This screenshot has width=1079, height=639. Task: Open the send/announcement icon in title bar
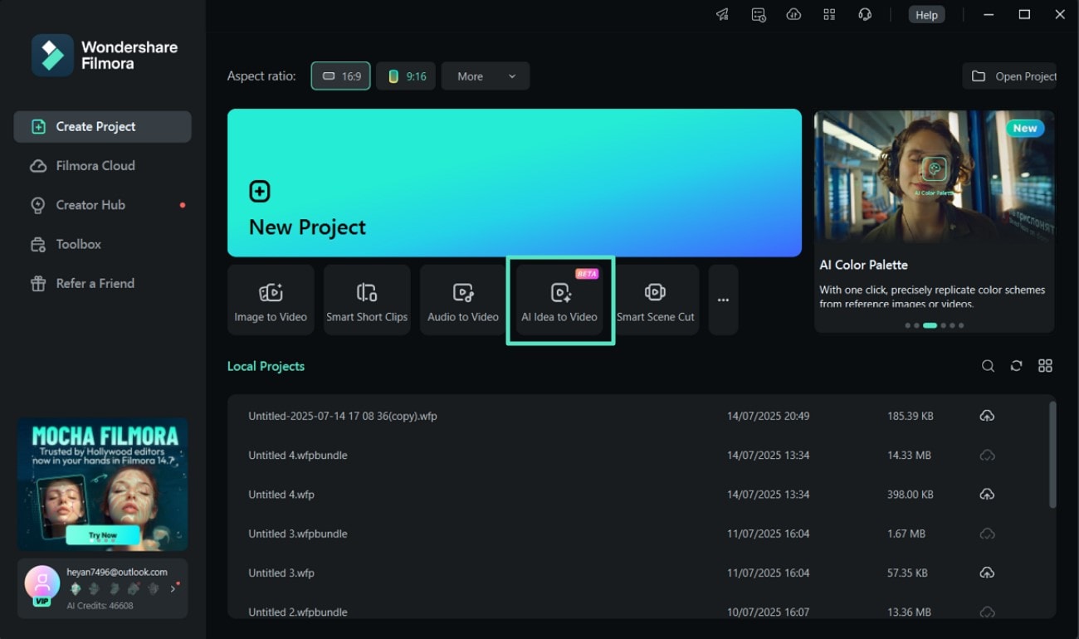[722, 15]
